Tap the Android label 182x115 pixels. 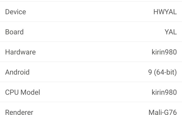click(x=17, y=72)
